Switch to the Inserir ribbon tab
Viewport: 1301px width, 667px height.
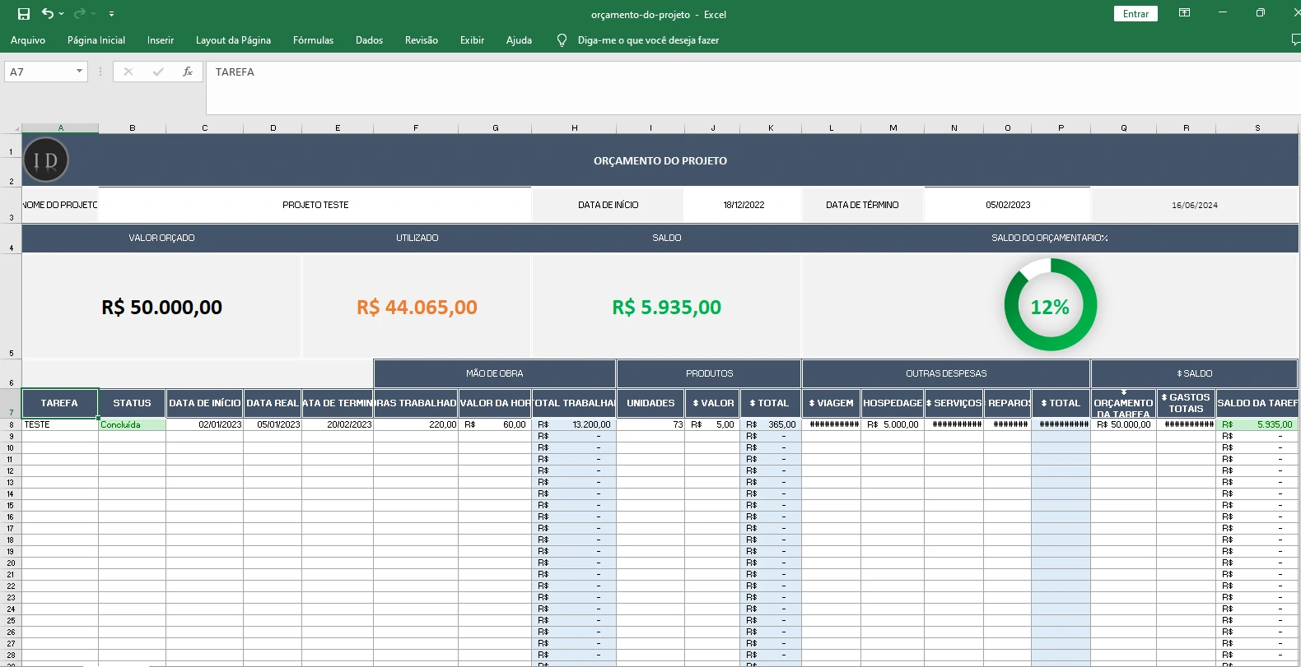(x=161, y=40)
